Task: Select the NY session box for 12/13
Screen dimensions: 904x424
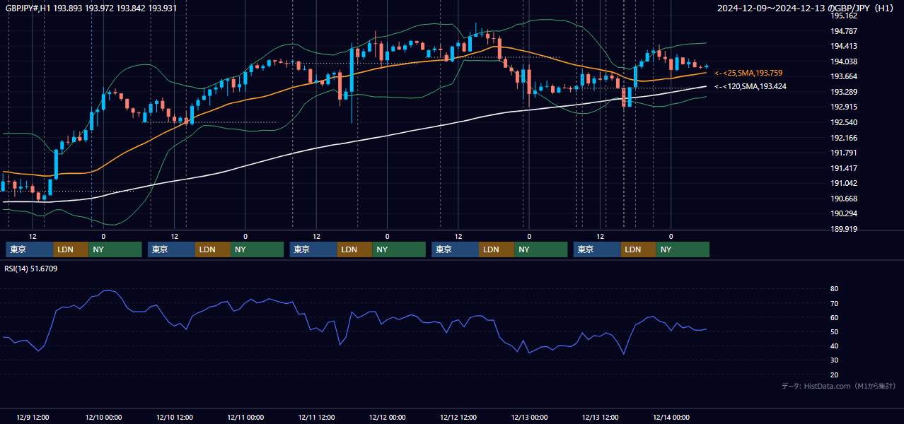Action: pos(683,249)
